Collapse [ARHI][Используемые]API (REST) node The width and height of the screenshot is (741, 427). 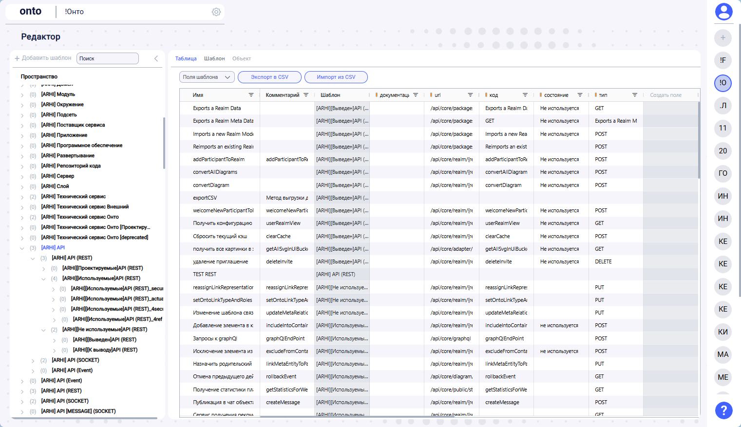tap(43, 278)
